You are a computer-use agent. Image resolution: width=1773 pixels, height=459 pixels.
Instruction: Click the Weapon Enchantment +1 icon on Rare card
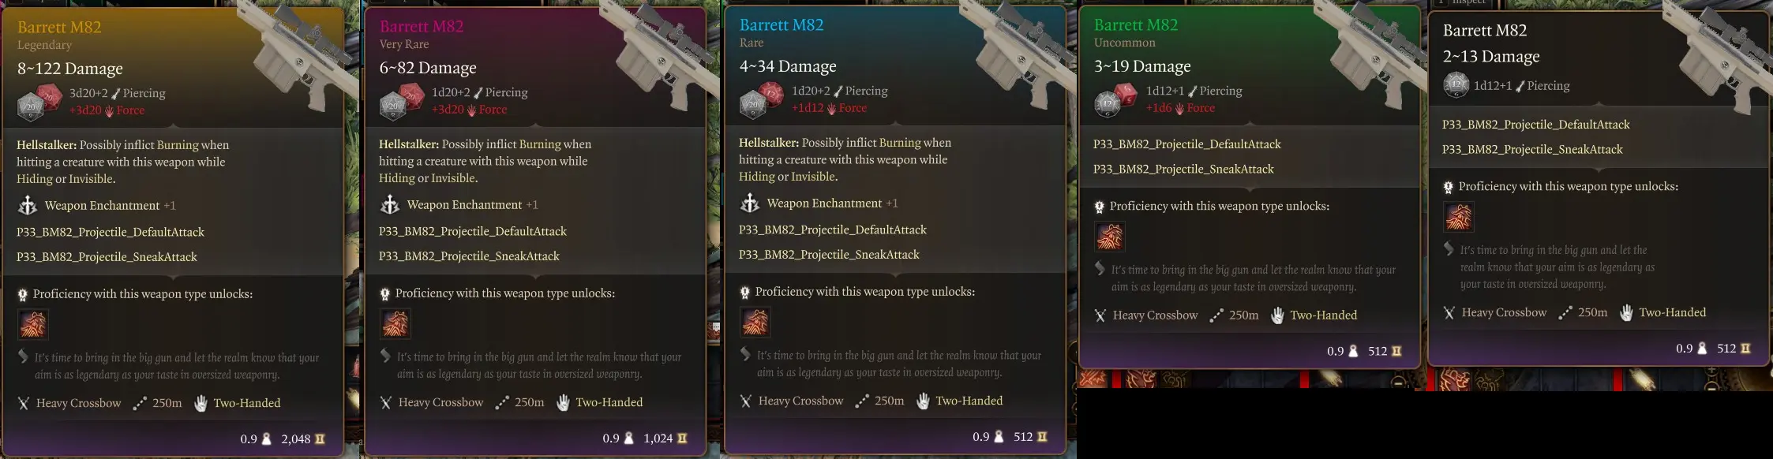coord(749,203)
